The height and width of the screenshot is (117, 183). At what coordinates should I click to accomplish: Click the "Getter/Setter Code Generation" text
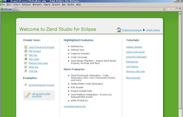[x=87, y=84]
